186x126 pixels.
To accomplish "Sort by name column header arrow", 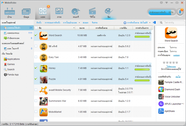I will 74,28.
